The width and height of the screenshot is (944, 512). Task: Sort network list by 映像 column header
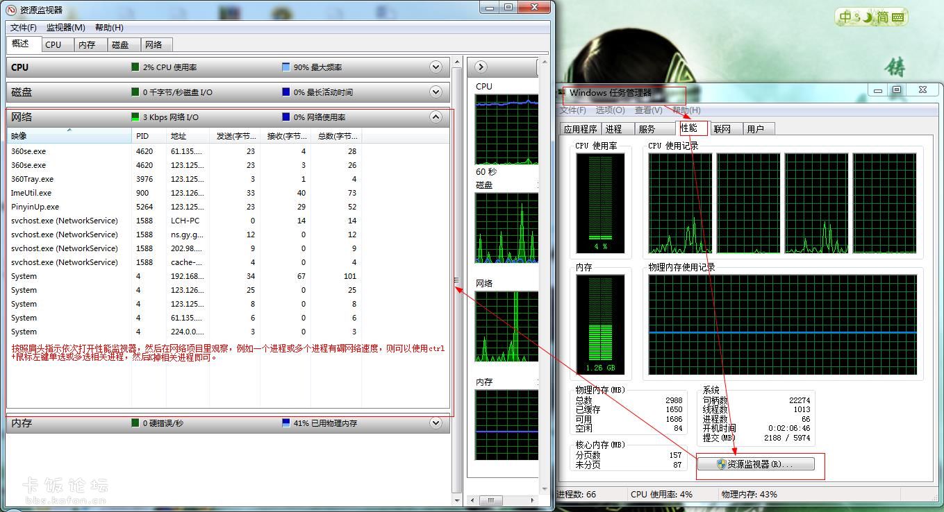(x=69, y=136)
